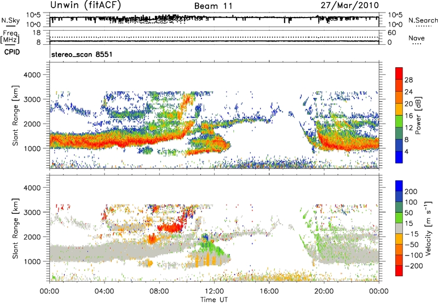
Task: Click the "18" tick on frequency axis
Action: 37,33
